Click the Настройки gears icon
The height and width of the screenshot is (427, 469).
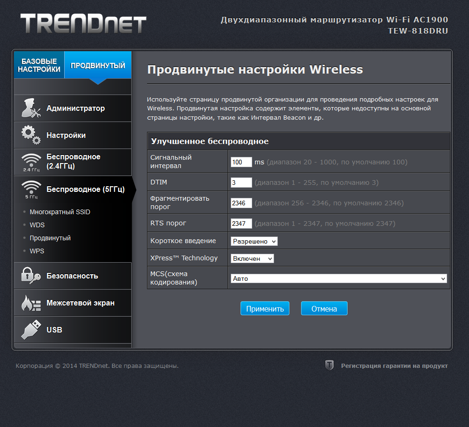pyautogui.click(x=31, y=135)
